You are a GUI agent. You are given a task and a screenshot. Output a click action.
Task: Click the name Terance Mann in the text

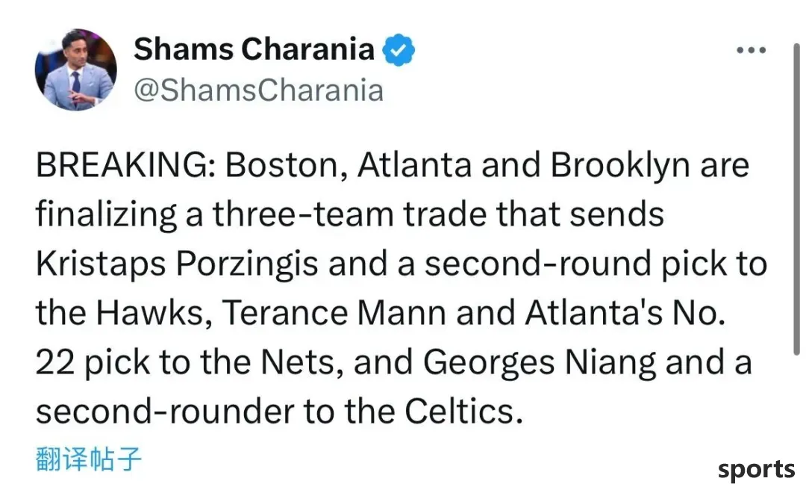[334, 313]
